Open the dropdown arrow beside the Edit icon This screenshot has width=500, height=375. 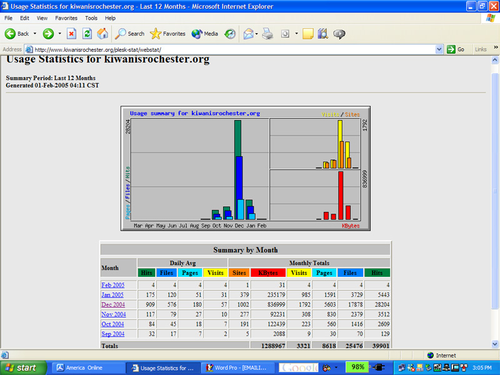tap(296, 34)
